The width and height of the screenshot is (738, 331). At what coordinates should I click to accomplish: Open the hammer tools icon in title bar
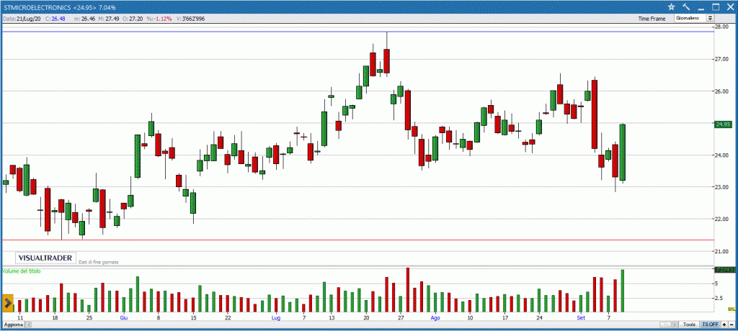(x=686, y=7)
